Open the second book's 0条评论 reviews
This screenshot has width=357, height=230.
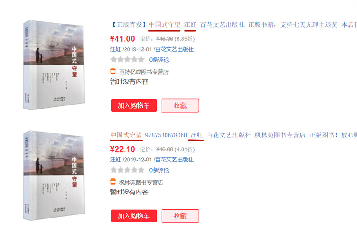point(159,170)
